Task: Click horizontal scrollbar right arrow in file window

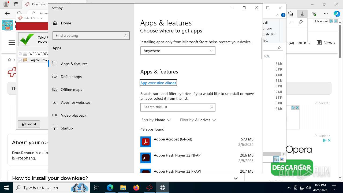Action: 284,154
